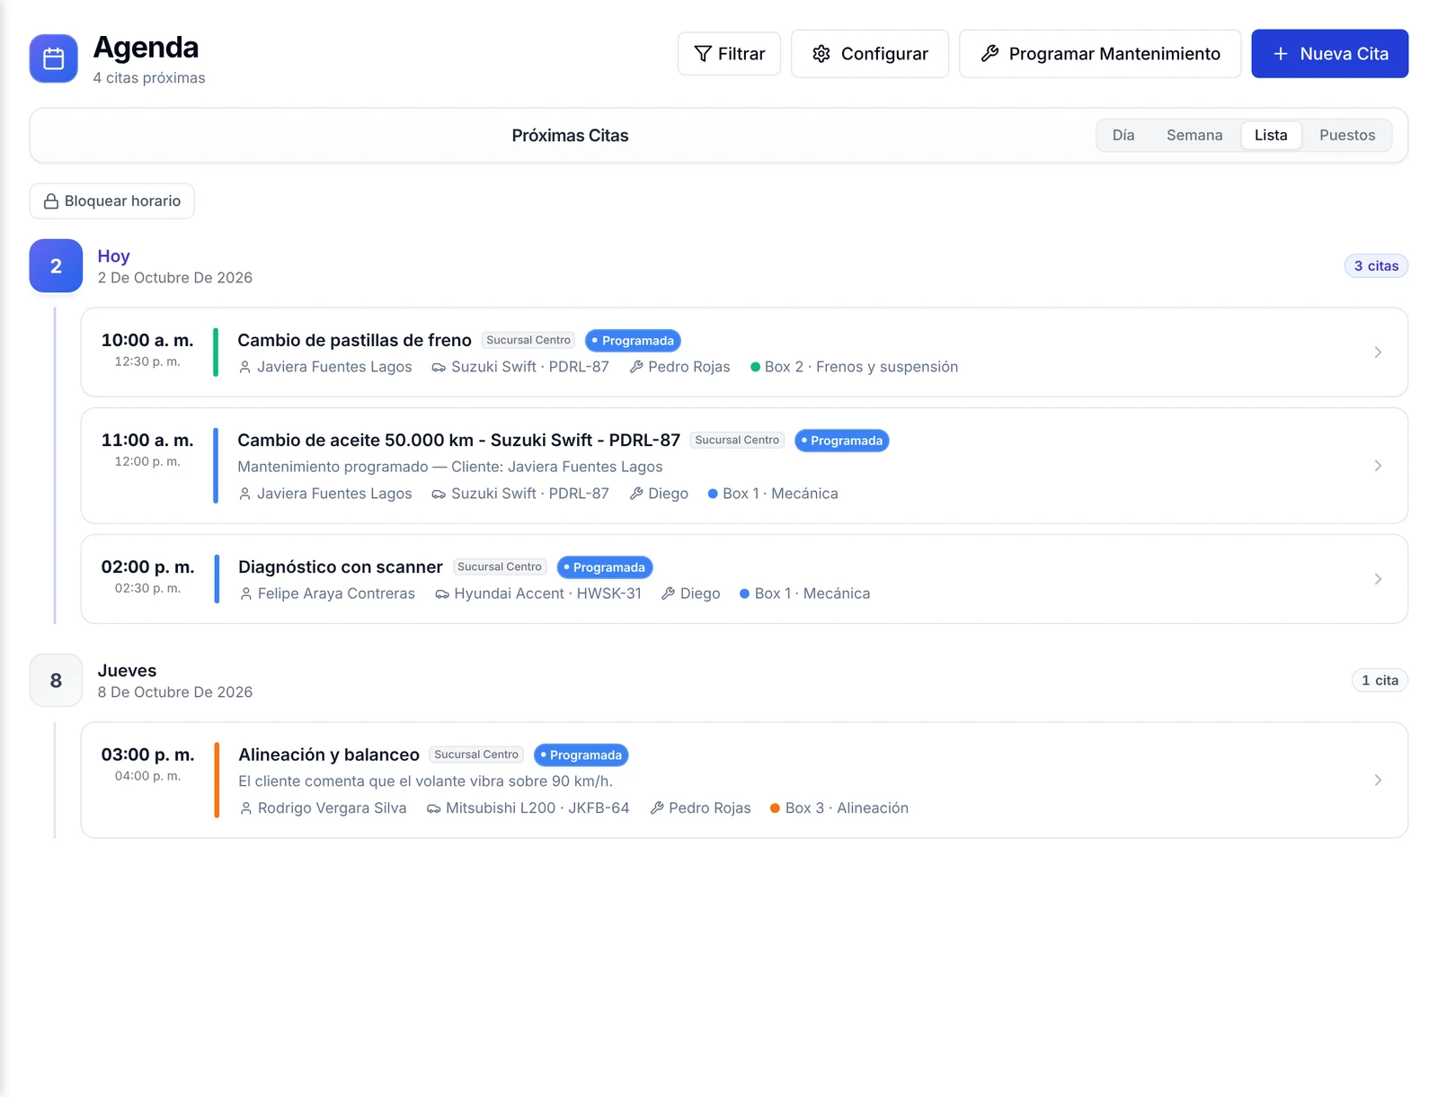
Task: Click the person icon beside Rodrigo Vergara Silva
Action: tap(245, 808)
